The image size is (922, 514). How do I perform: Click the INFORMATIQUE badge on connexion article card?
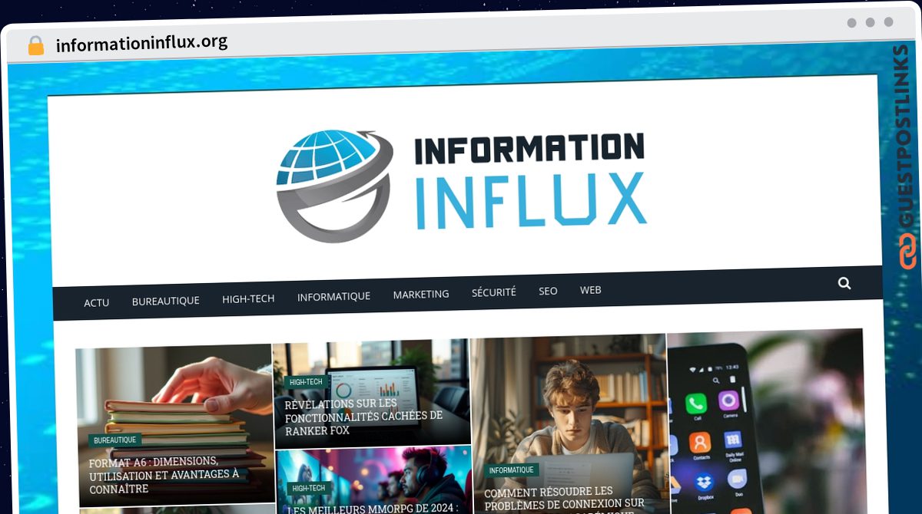pyautogui.click(x=512, y=470)
